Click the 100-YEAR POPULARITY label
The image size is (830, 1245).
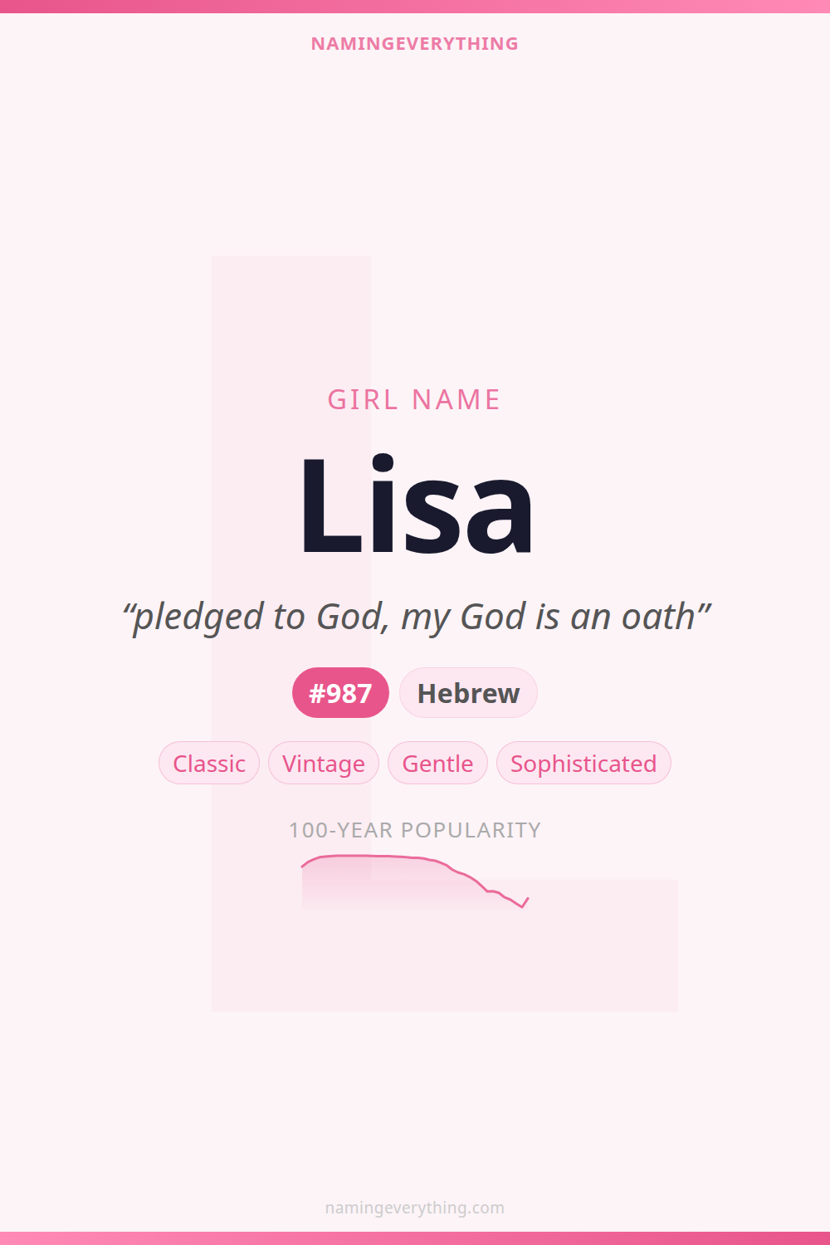[414, 830]
